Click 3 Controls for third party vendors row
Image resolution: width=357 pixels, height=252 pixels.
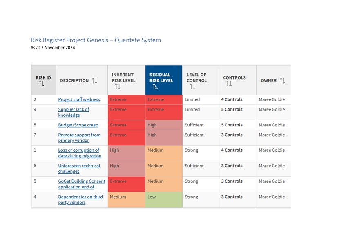pyautogui.click(x=232, y=197)
